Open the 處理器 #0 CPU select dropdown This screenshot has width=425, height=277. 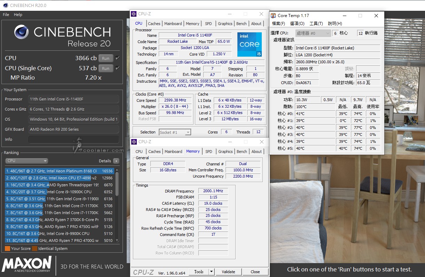[313, 33]
